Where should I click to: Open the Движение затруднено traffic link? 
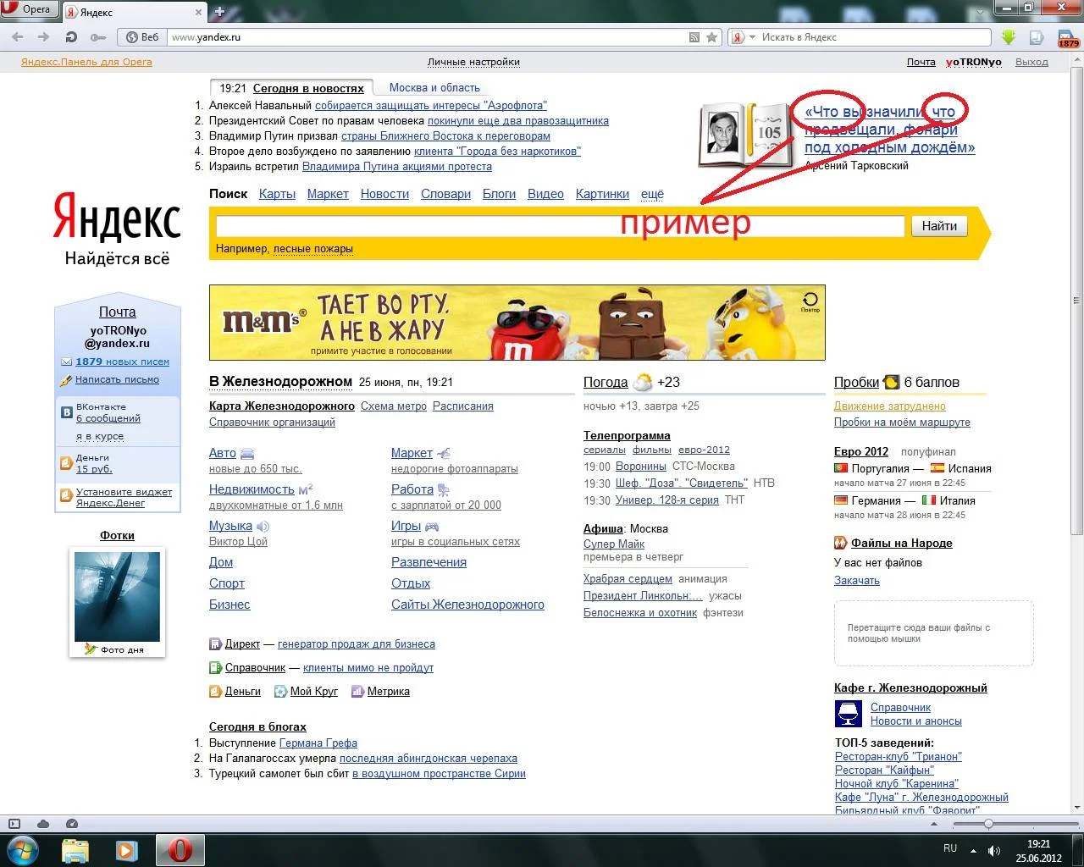[890, 406]
